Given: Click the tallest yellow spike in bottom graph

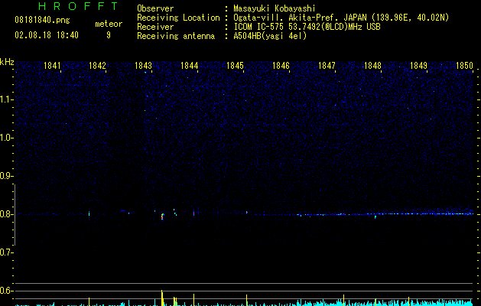Looking at the screenshot, I should point(161,298).
